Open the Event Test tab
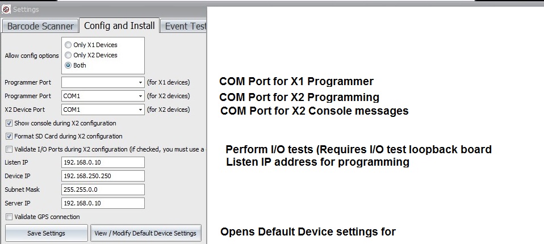Image resolution: width=544 pixels, height=244 pixels. [x=185, y=26]
